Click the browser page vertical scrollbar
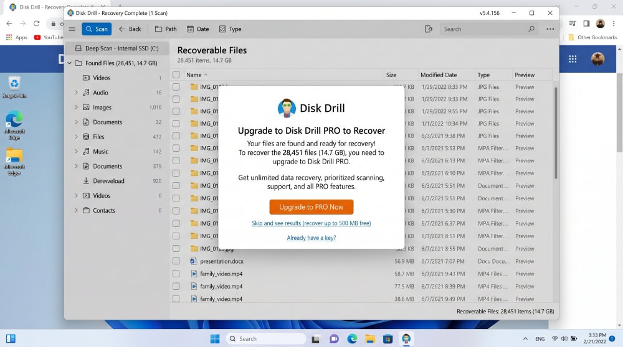Viewport: 623px width, 347px height. [x=619, y=113]
